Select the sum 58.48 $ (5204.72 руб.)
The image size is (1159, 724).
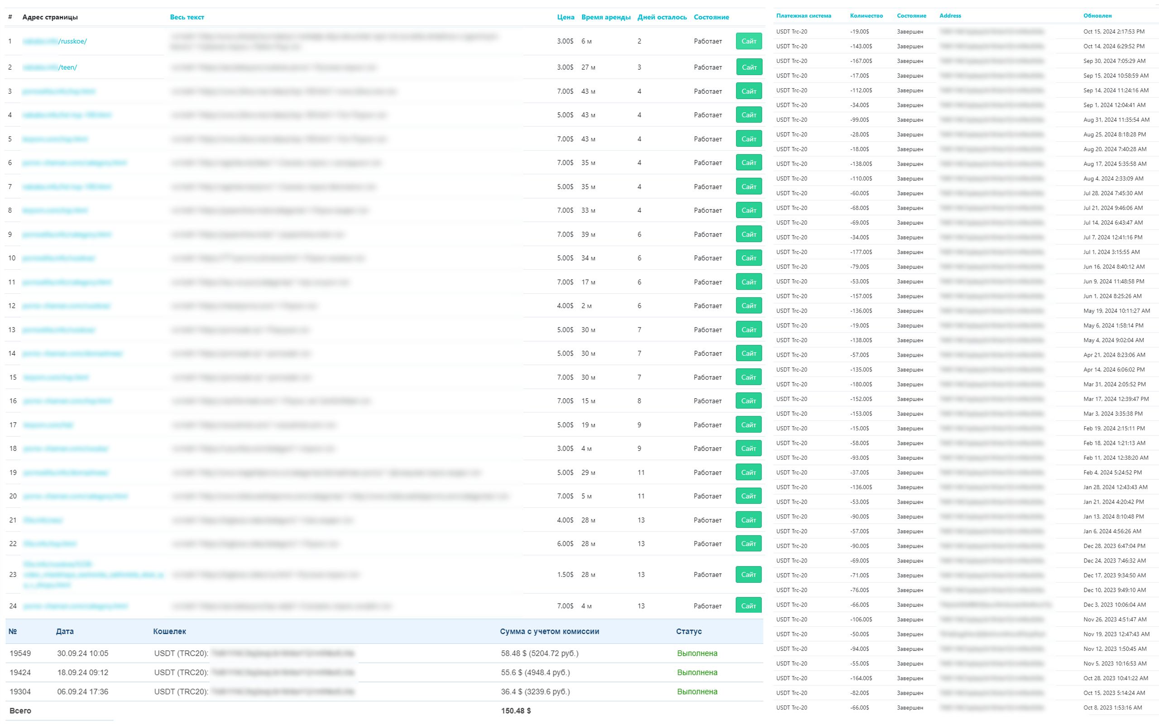540,653
